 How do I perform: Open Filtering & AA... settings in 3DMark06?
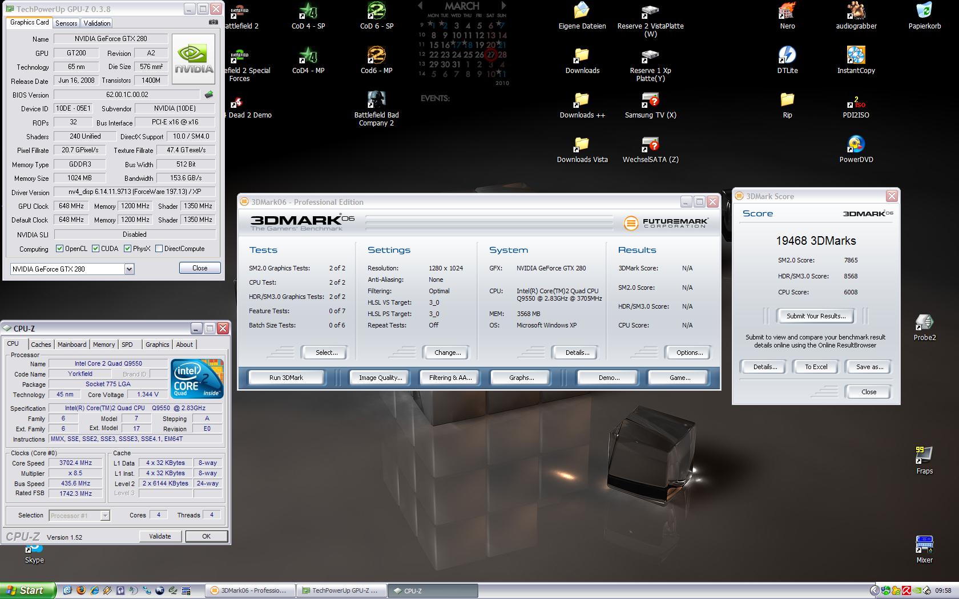pyautogui.click(x=450, y=378)
